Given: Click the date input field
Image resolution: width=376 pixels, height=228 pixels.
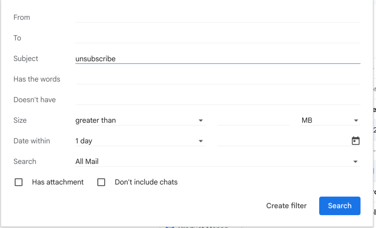Looking at the screenshot, I should [x=283, y=141].
